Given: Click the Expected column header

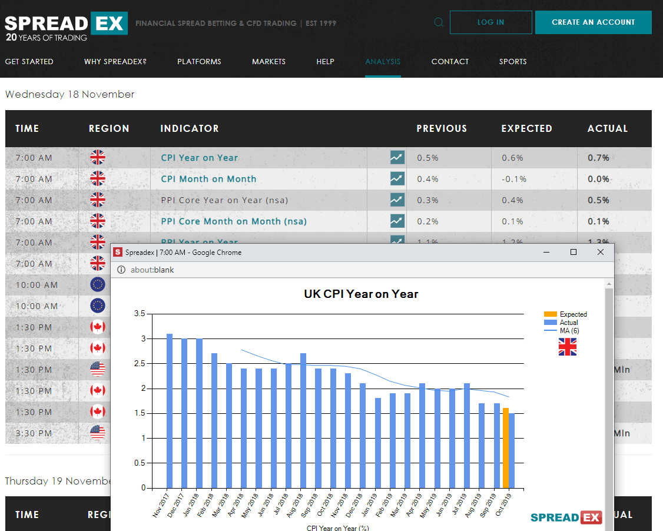Looking at the screenshot, I should [x=527, y=128].
